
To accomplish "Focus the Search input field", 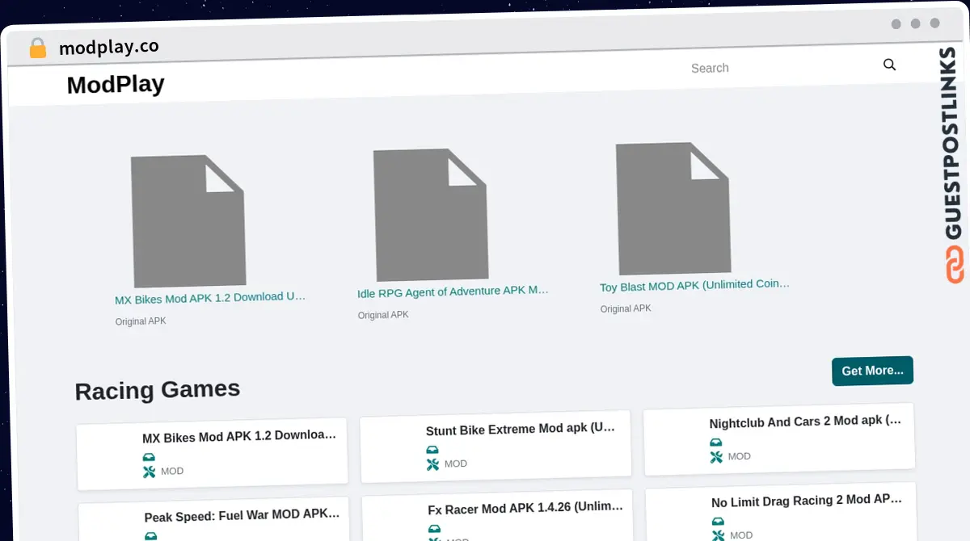I will [780, 68].
